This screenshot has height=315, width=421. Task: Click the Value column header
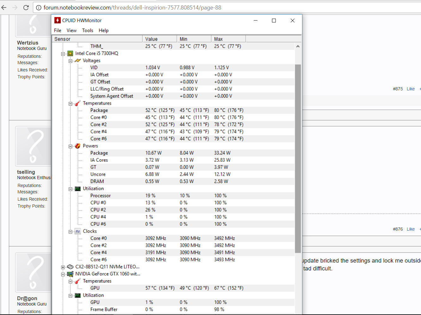tap(160, 39)
